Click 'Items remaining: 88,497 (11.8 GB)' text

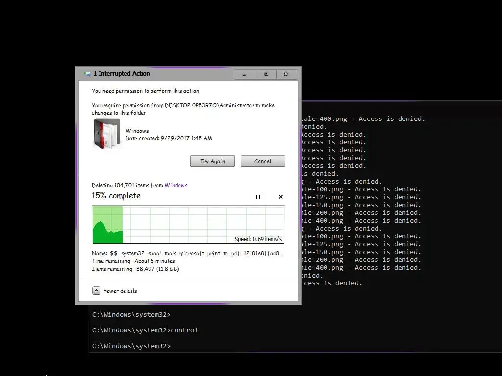tap(135, 269)
